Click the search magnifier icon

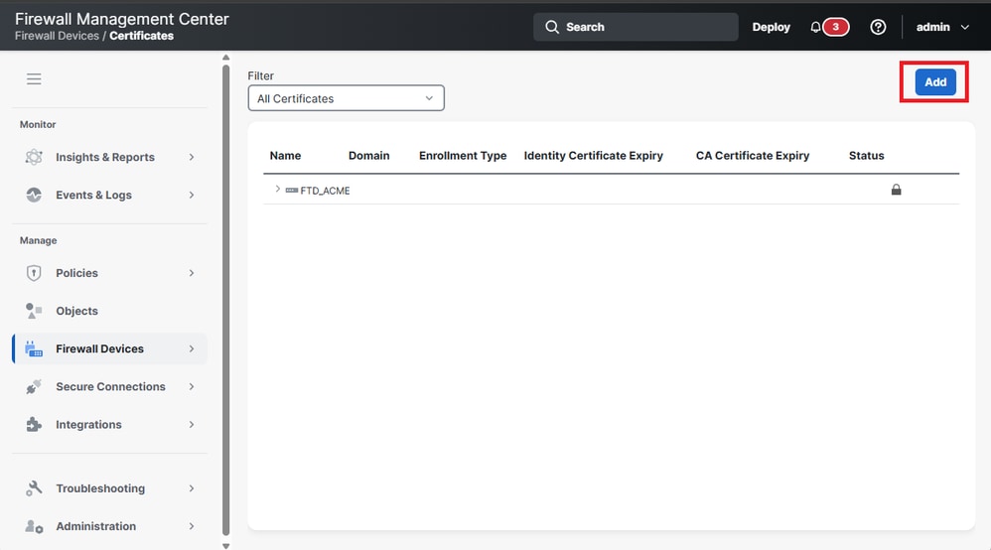552,27
